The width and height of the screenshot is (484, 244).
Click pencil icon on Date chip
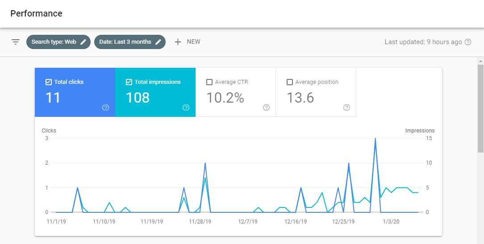pyautogui.click(x=159, y=42)
